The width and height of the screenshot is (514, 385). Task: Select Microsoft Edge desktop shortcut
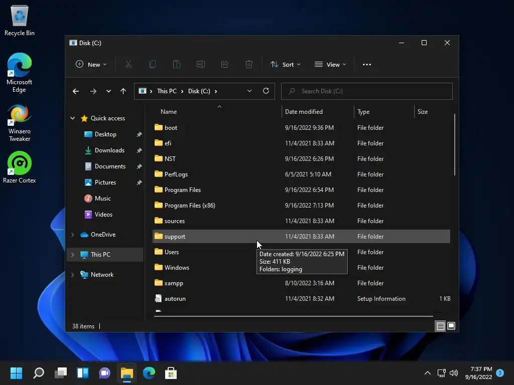20,73
